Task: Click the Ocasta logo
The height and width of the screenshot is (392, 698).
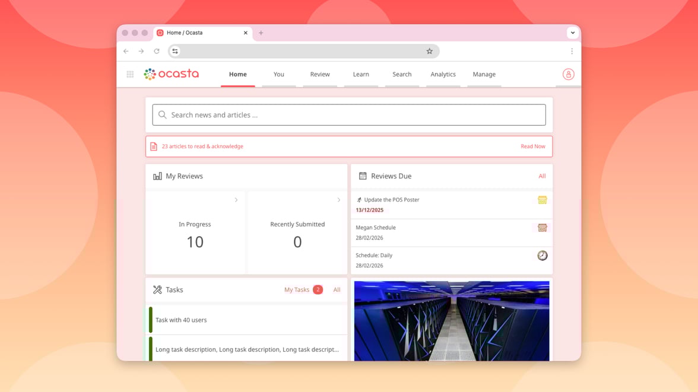Action: [172, 74]
